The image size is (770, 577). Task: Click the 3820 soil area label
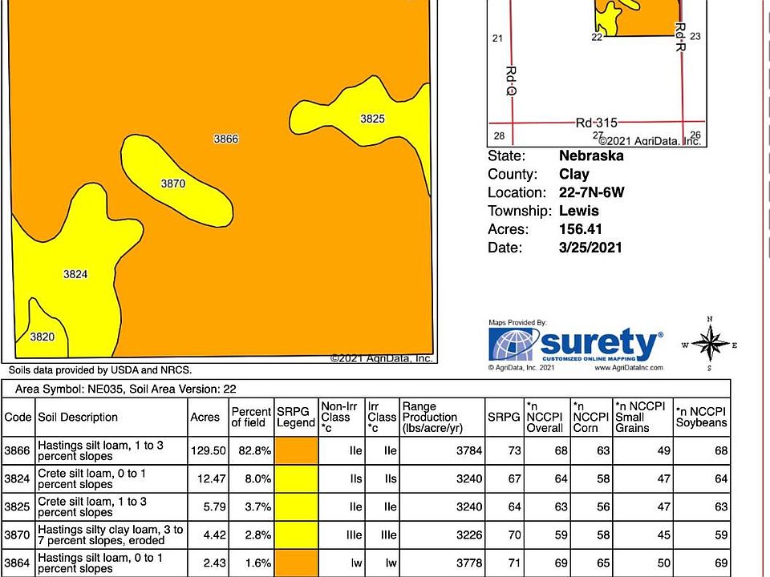tap(42, 337)
